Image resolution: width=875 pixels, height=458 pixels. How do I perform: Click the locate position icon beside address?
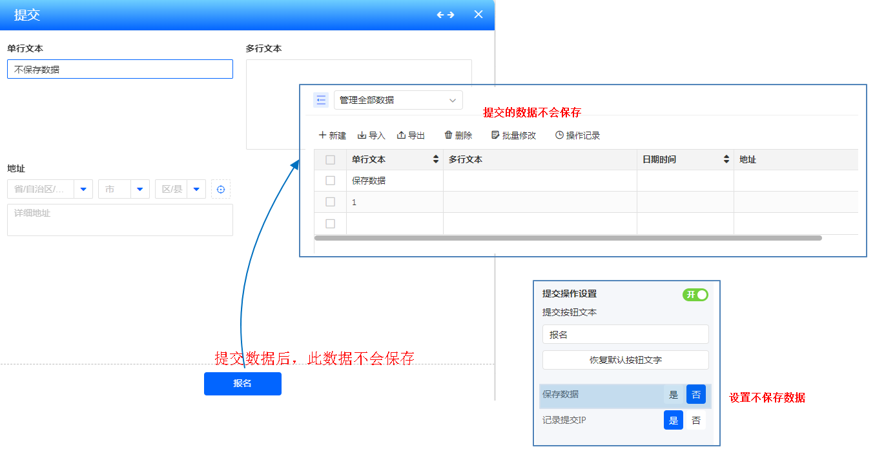(x=221, y=189)
